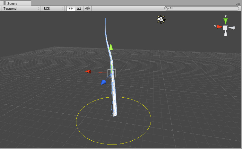The width and height of the screenshot is (242, 149).
Task: Toggle game overlay image button
Action: click(x=79, y=8)
